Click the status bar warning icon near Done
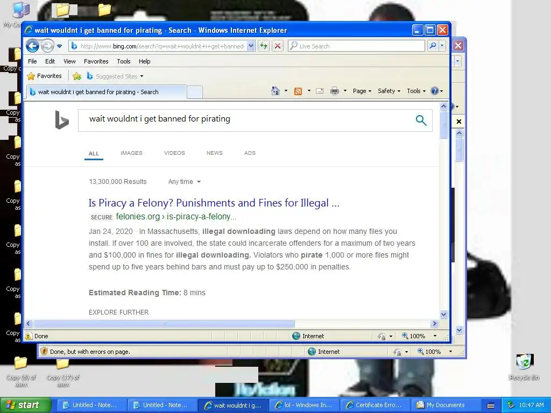551x413 pixels. click(x=29, y=336)
